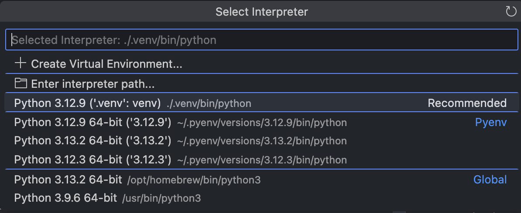Image resolution: width=521 pixels, height=213 pixels.
Task: Choose Python 3.12.3 64-bit ('3.12.3') interpreter
Action: click(x=261, y=160)
